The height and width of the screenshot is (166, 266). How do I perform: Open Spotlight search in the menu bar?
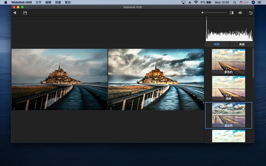point(235,2)
